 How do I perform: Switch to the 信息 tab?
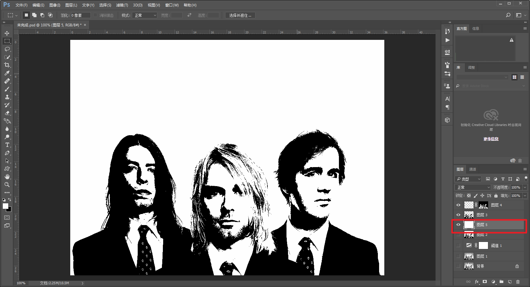476,29
